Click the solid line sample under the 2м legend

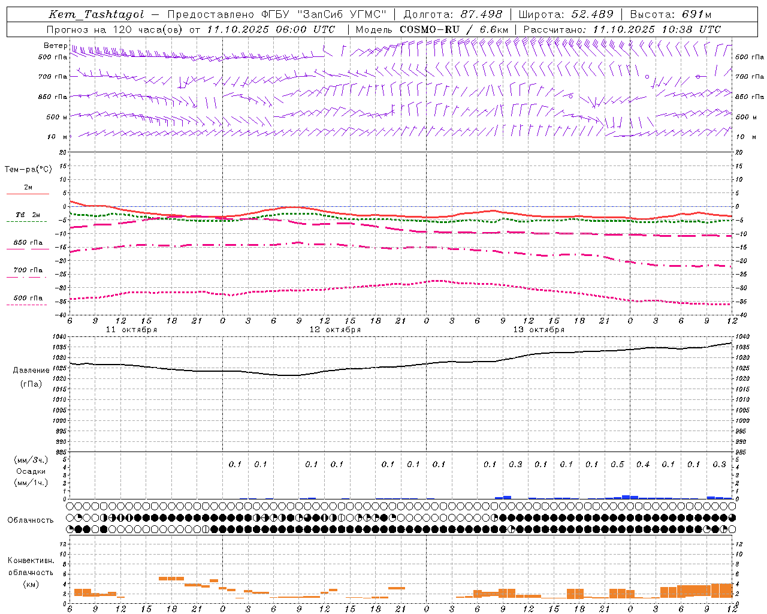[x=28, y=194]
